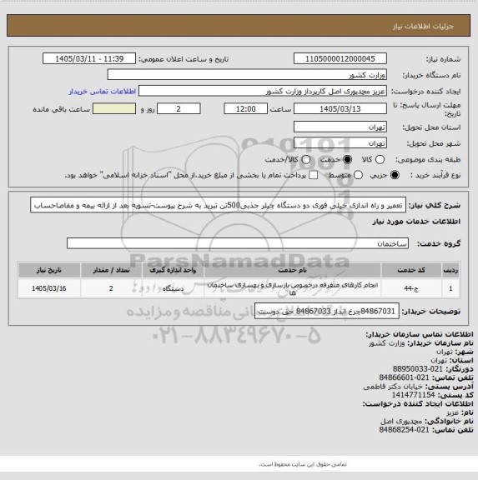The width and height of the screenshot is (478, 480).
Task: Click the unit cell دستگاه
Action: (173, 288)
